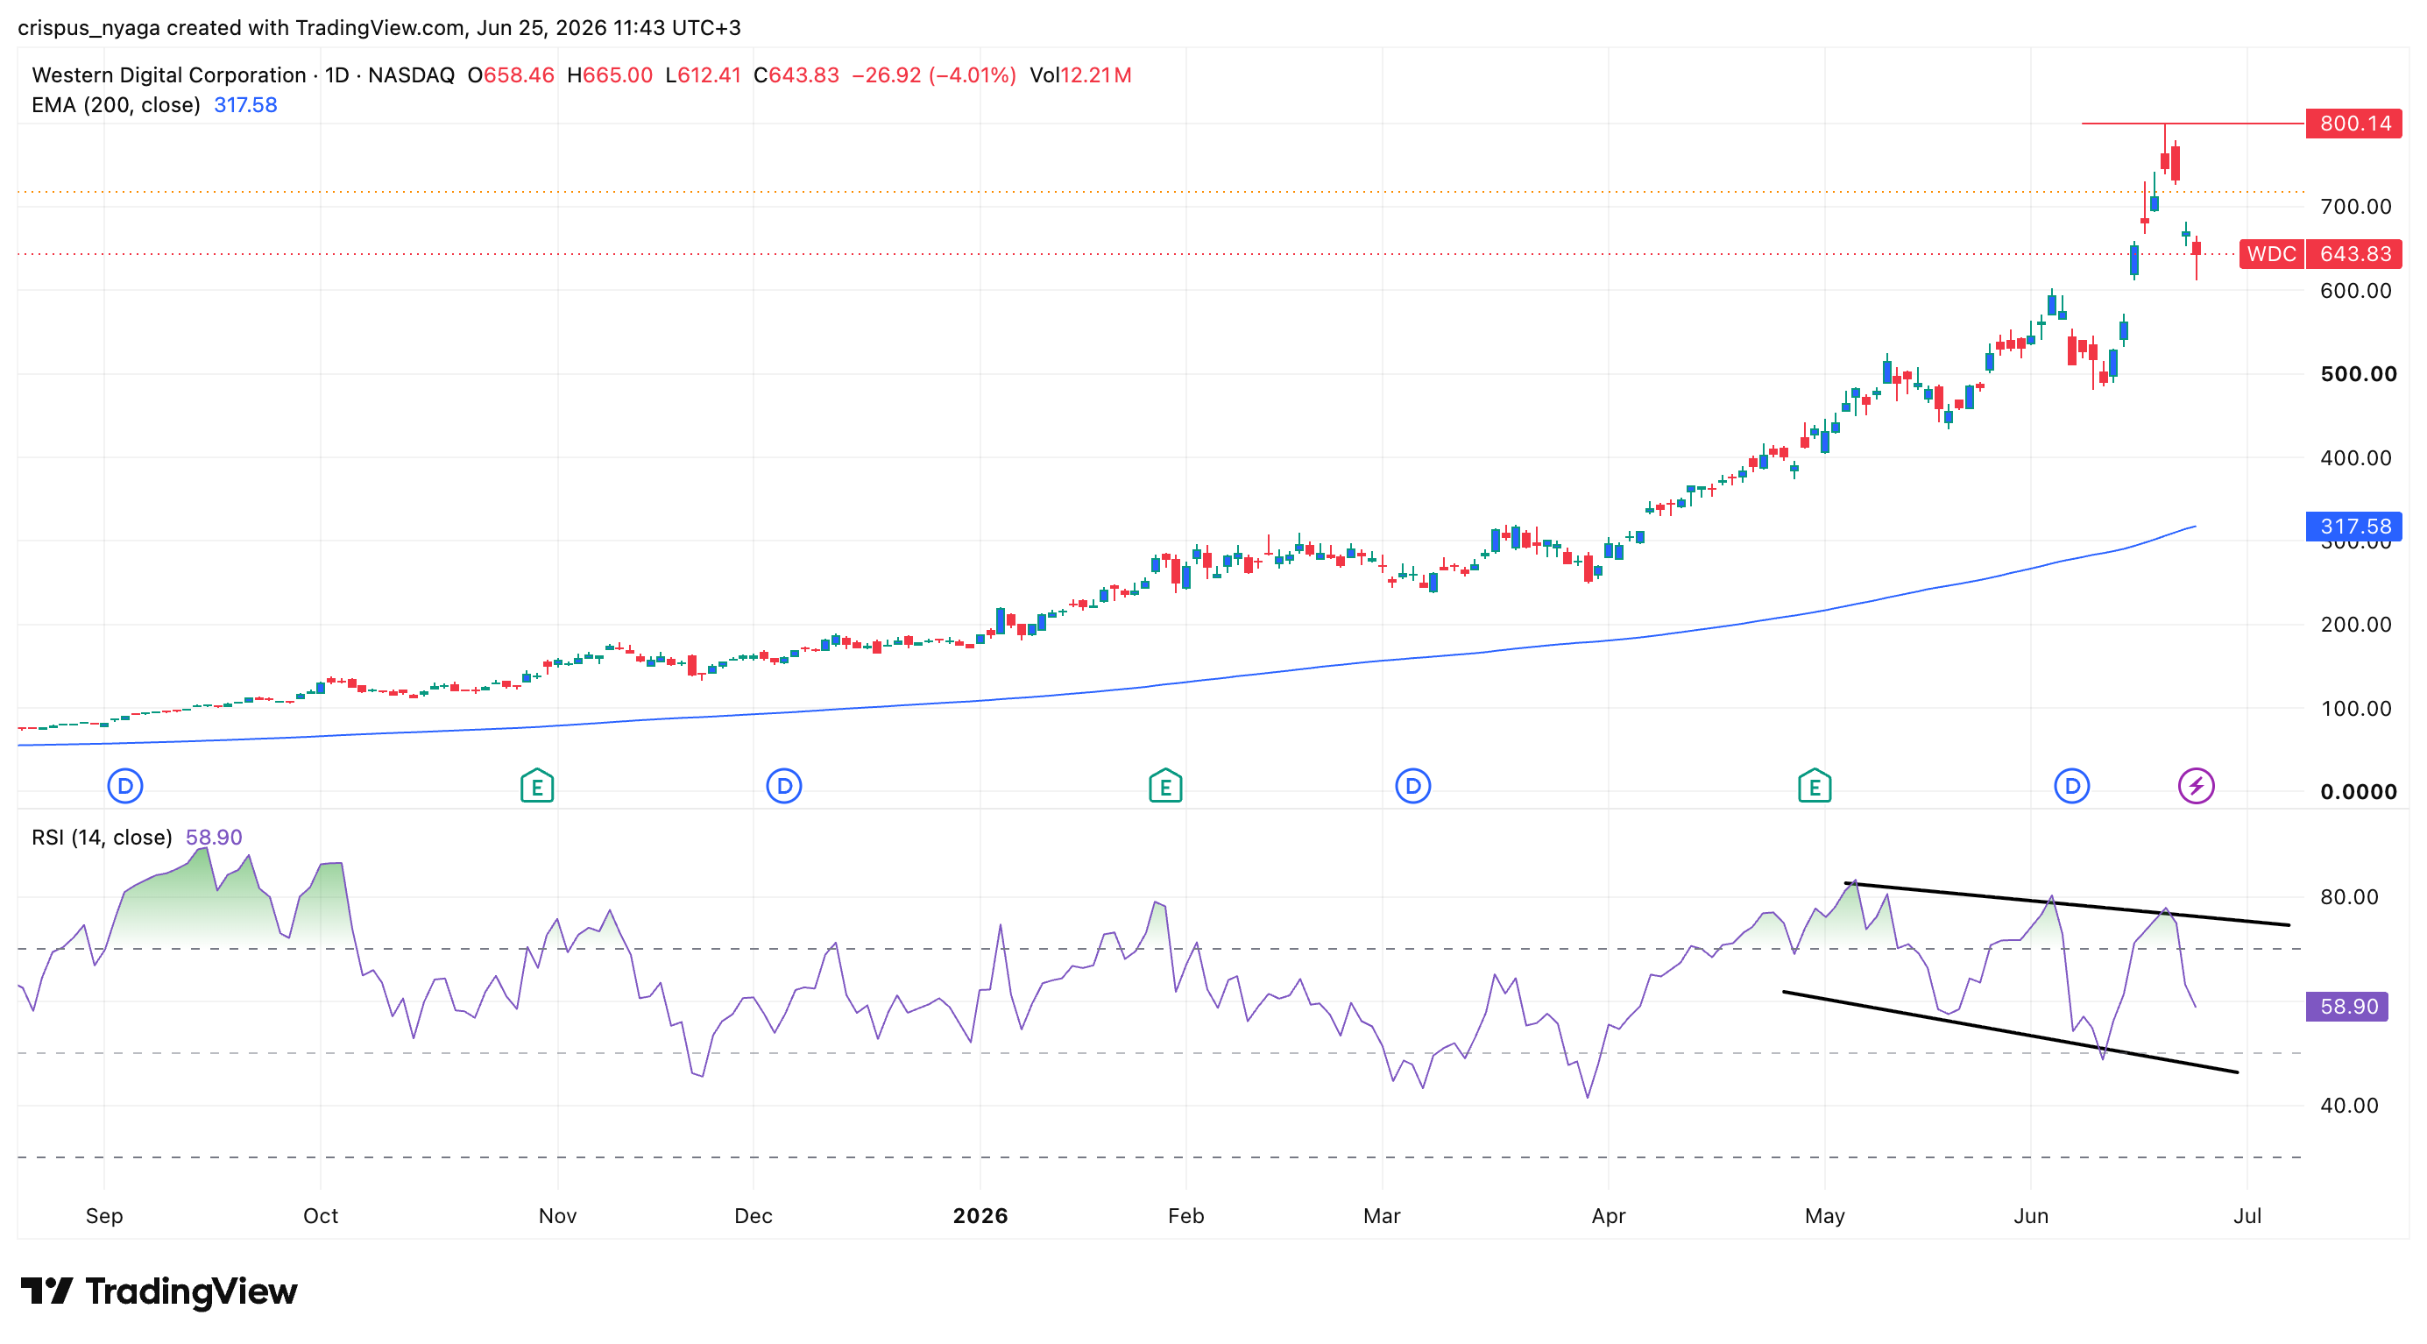Click the EMA value 317.58 in legend
This screenshot has height=1344, width=2427.
(246, 104)
